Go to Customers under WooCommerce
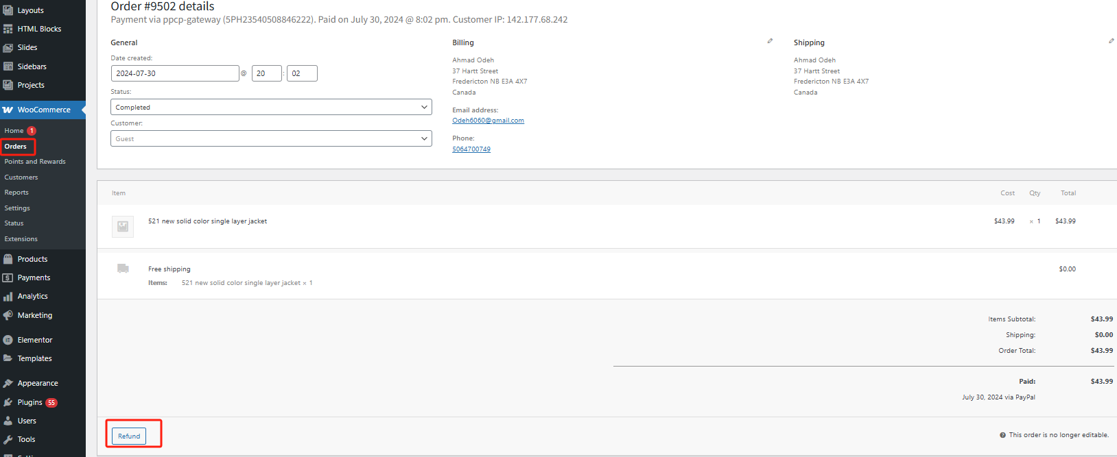 tap(21, 177)
